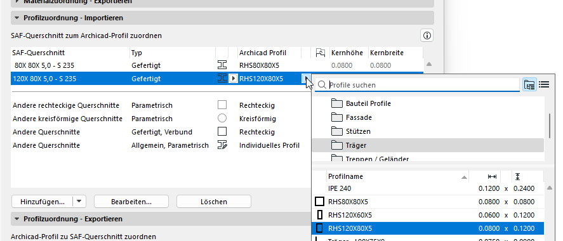The width and height of the screenshot is (563, 241).
Task: Click the Löschen button
Action: pyautogui.click(x=214, y=202)
